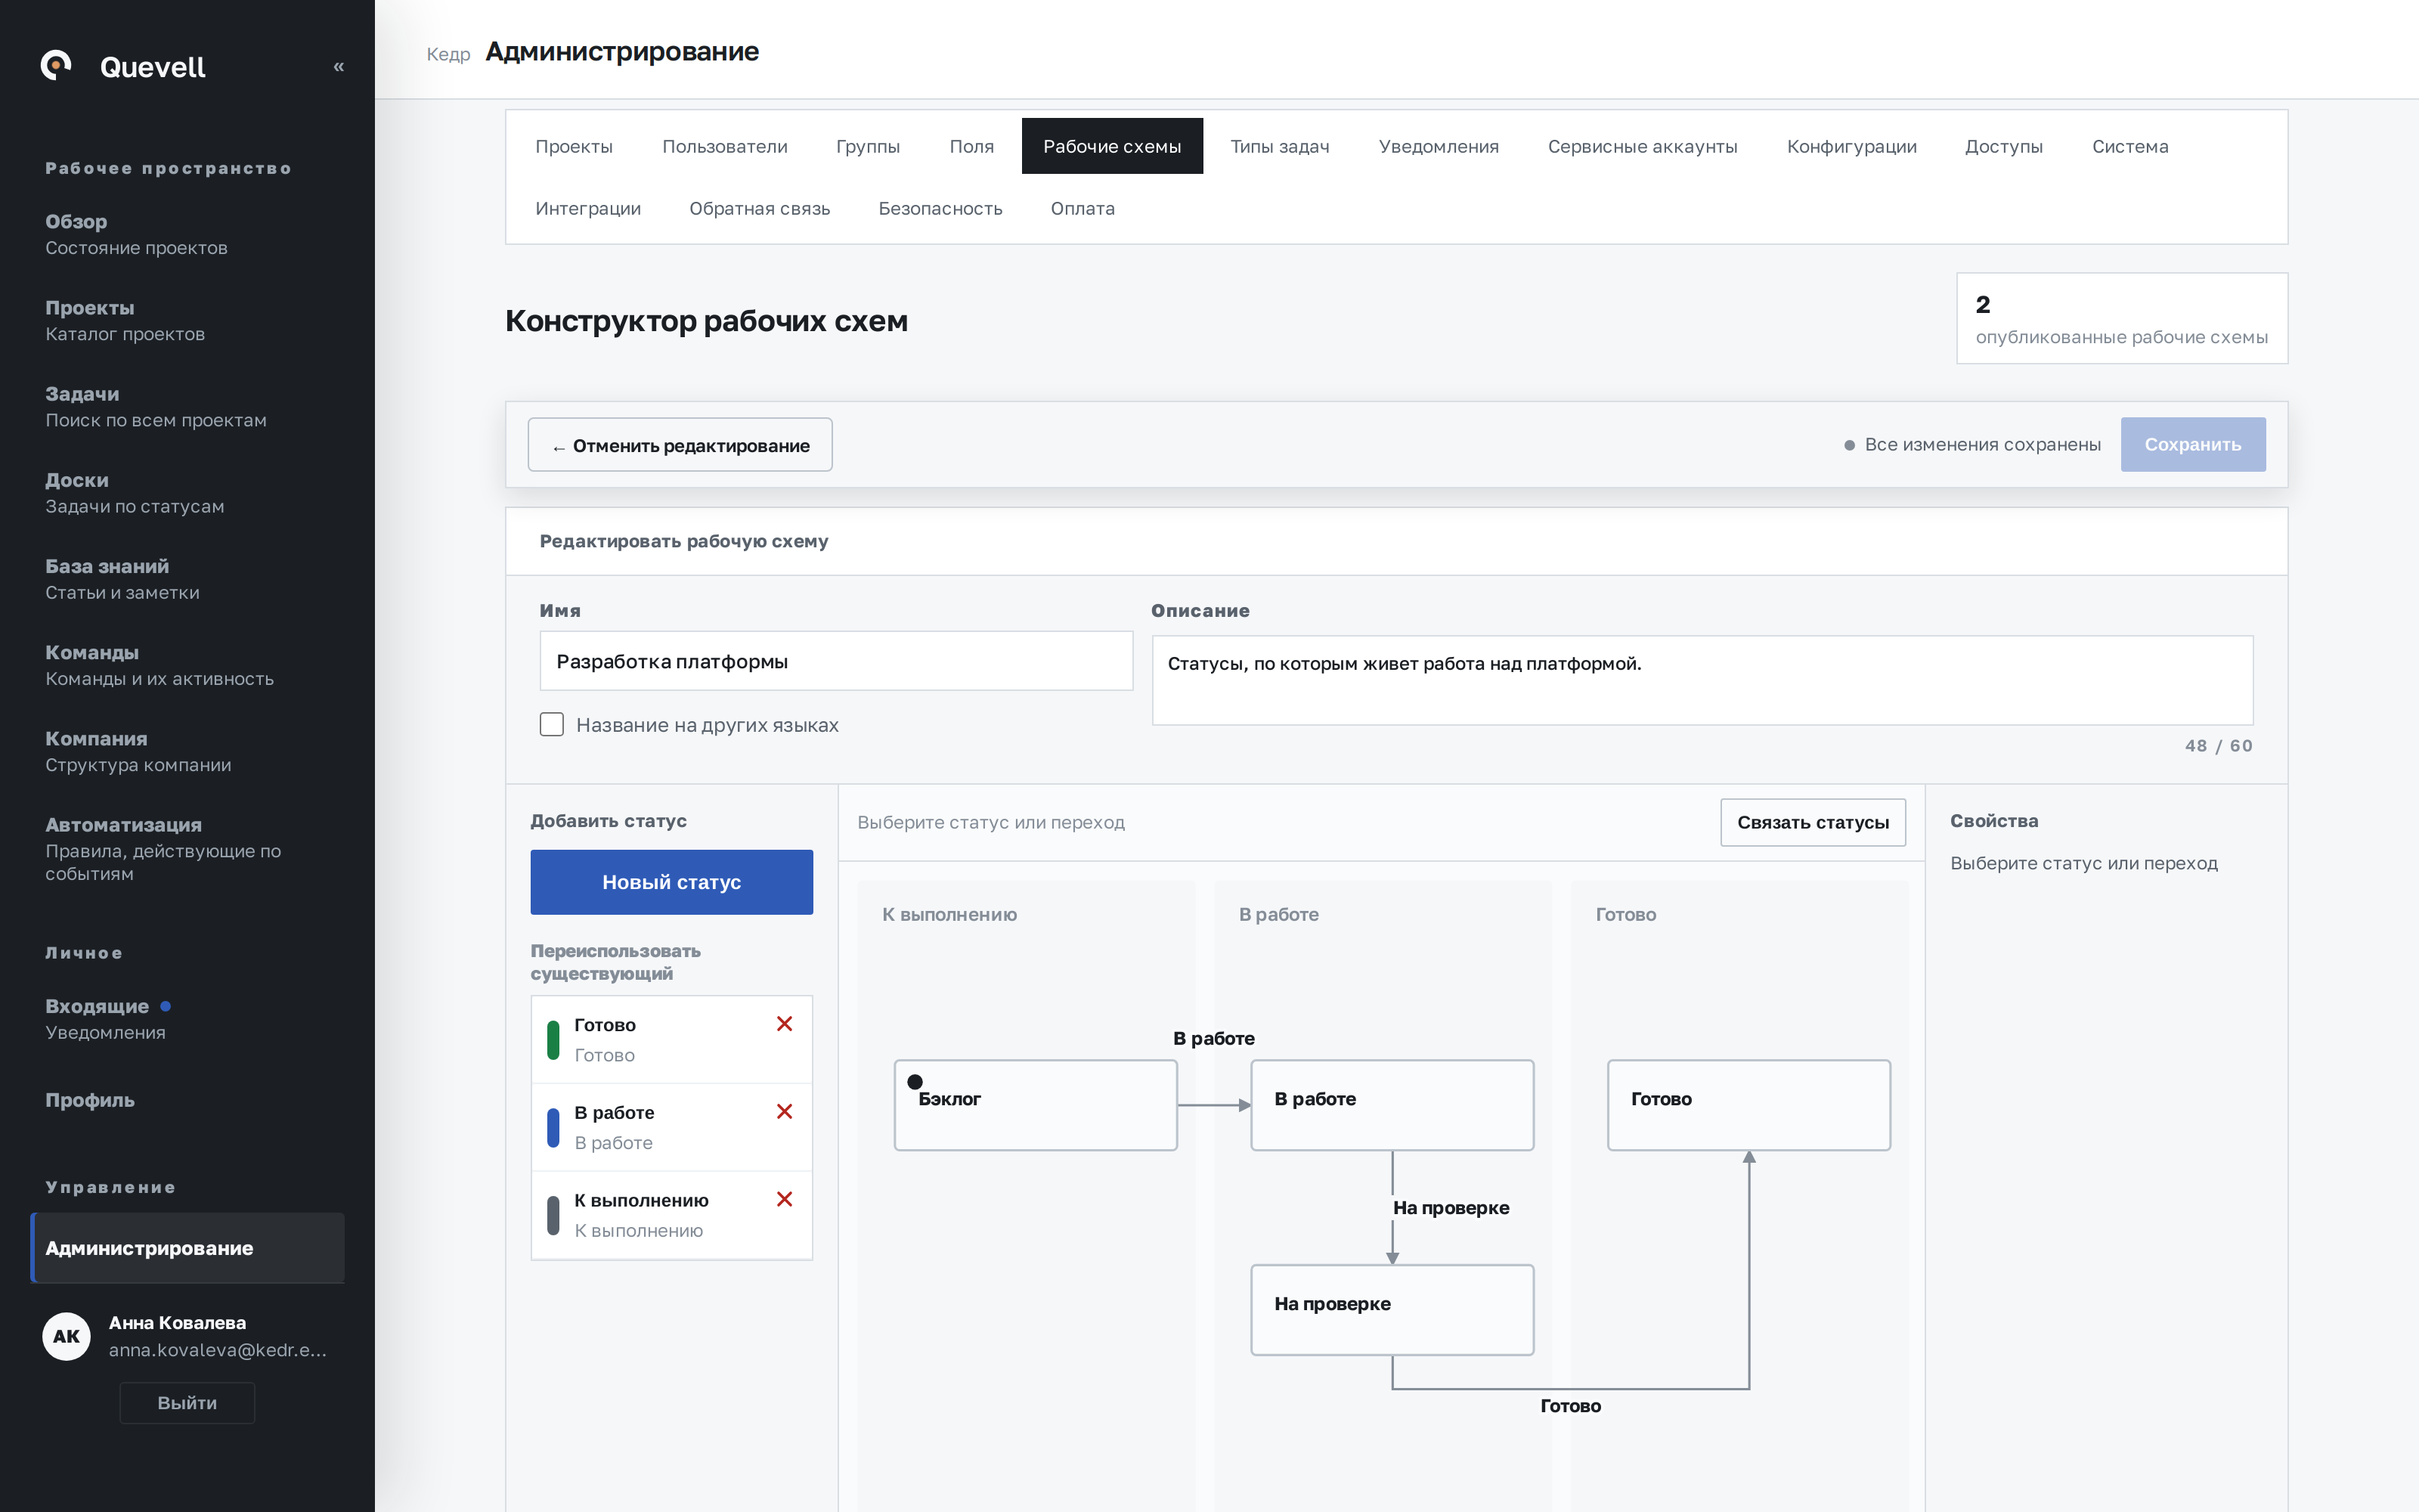The image size is (2419, 1512).
Task: Click the Имя input field
Action: click(x=837, y=661)
